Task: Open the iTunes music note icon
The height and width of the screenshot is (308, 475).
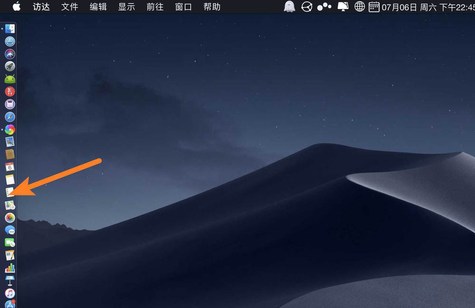Action: pyautogui.click(x=10, y=293)
